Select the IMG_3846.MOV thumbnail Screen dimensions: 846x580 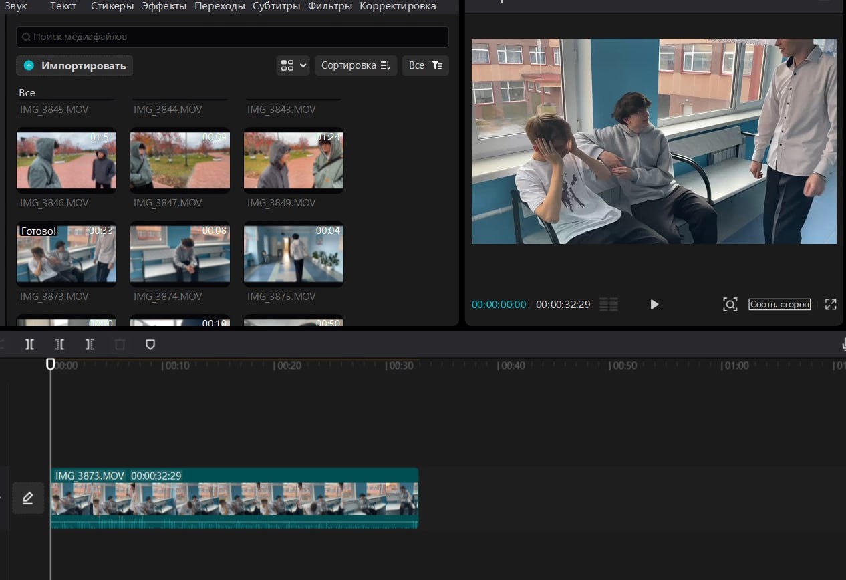pyautogui.click(x=66, y=160)
